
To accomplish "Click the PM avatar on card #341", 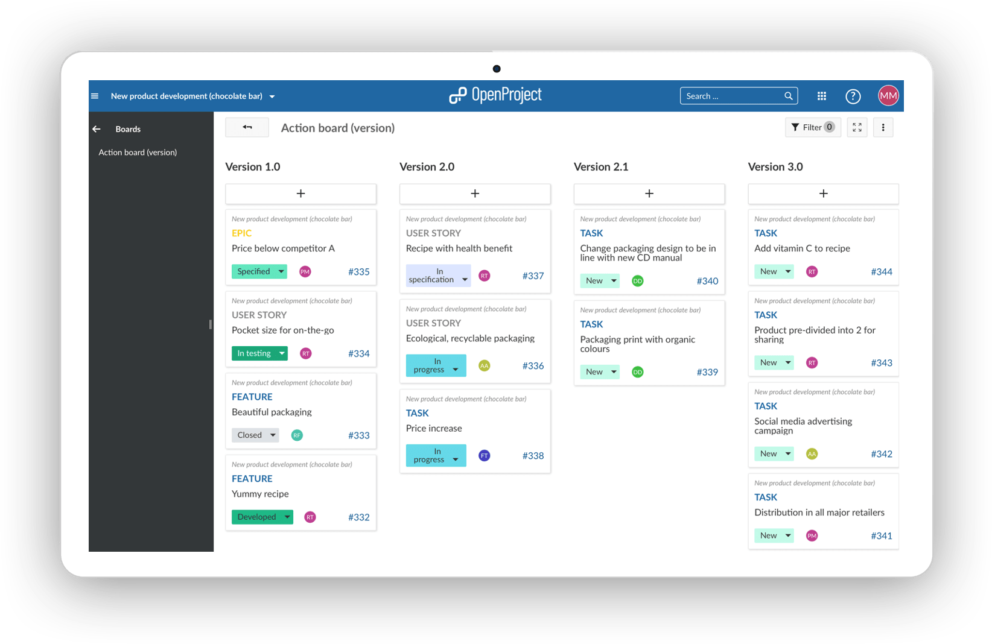I will pyautogui.click(x=812, y=535).
